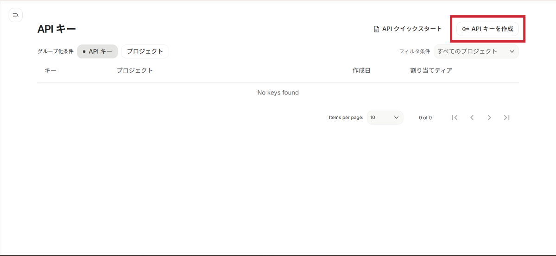Viewport: 556px width, 256px height.
Task: Group the list by API キー
Action: (97, 51)
